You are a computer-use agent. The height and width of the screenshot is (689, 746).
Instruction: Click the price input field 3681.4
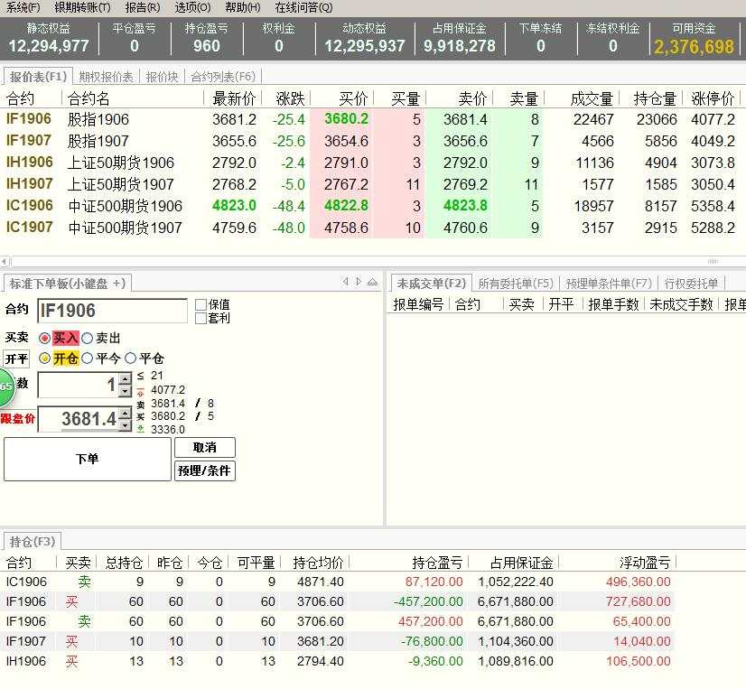pos(79,419)
